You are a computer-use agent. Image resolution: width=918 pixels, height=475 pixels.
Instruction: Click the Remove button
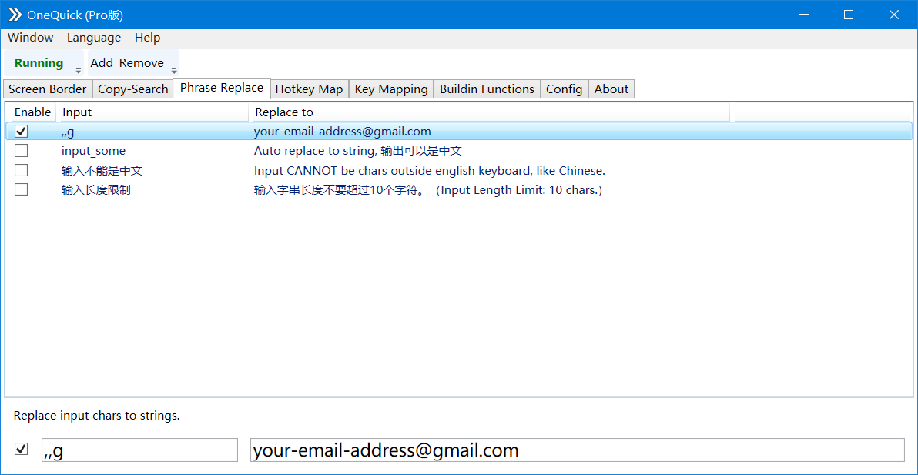pyautogui.click(x=142, y=62)
